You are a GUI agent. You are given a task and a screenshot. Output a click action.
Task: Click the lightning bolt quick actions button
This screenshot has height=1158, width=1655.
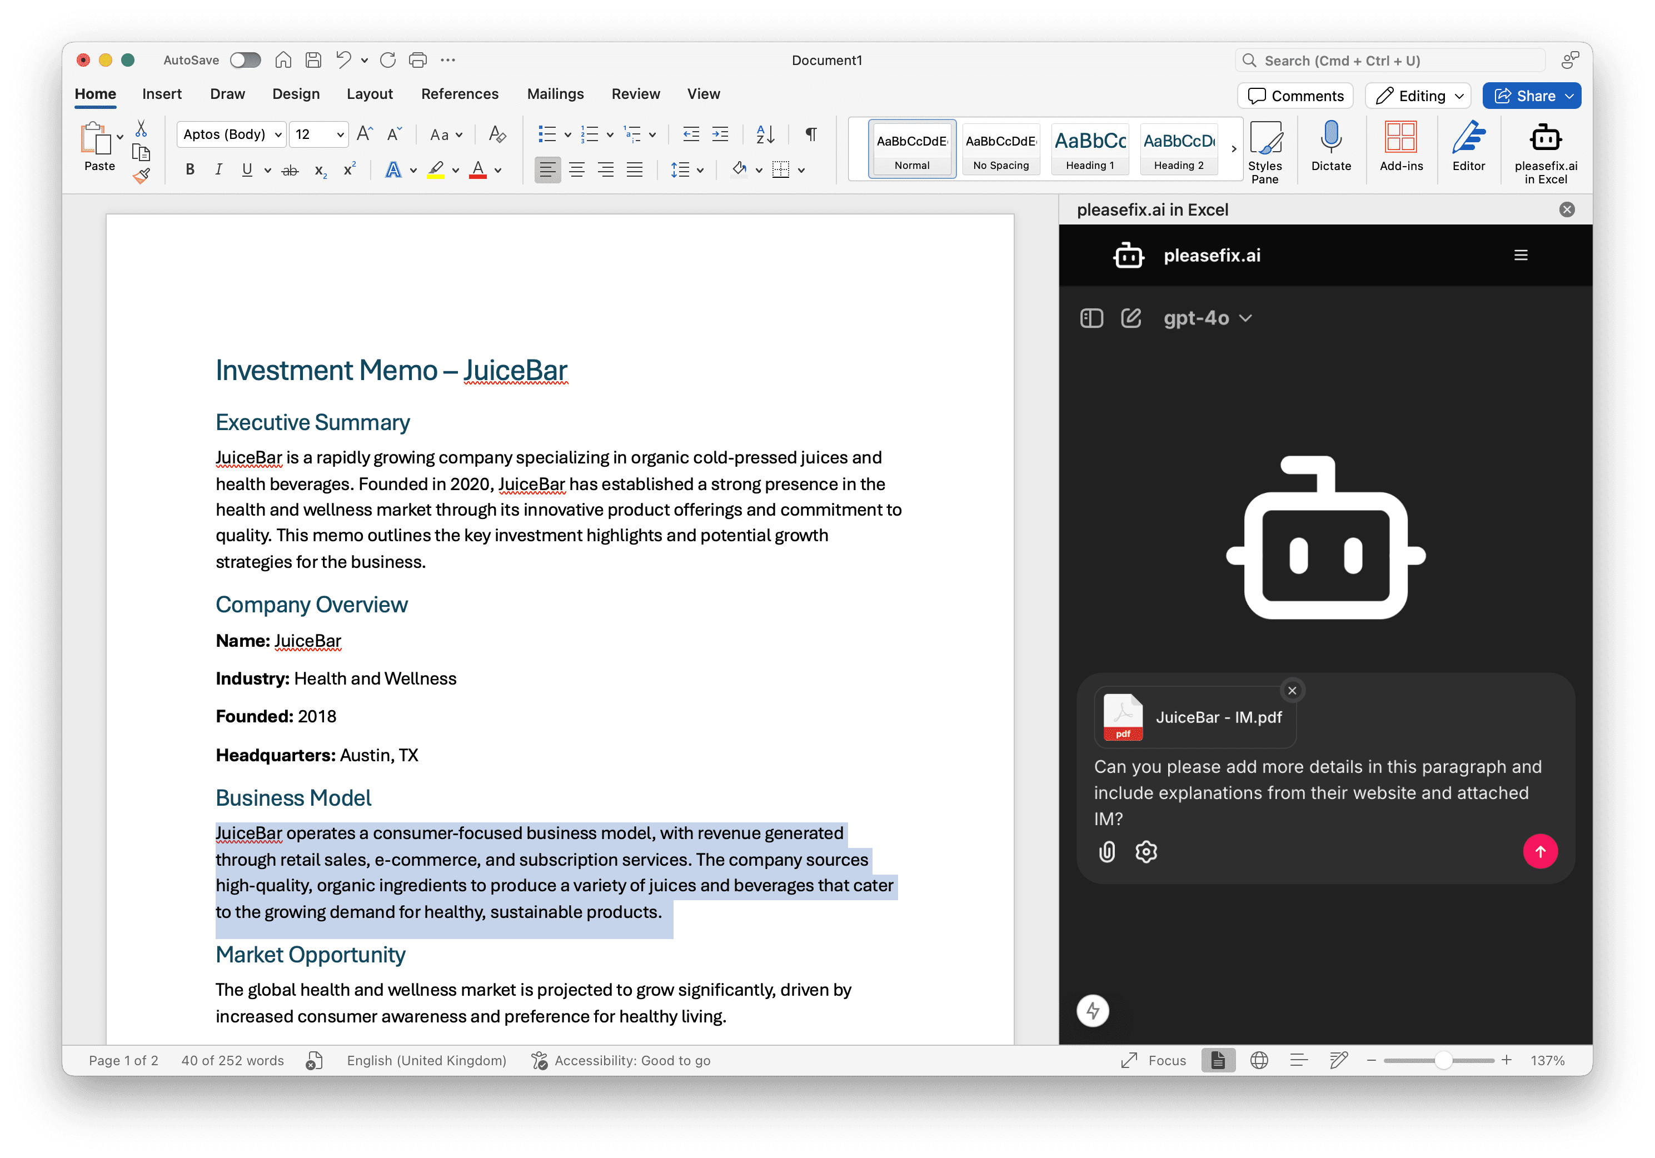click(x=1092, y=1010)
